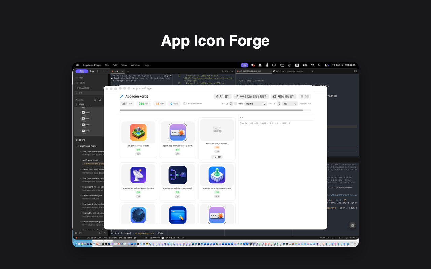The height and width of the screenshot is (269, 431).
Task: Click the Wi-Fi menu bar icon
Action: coord(312,65)
